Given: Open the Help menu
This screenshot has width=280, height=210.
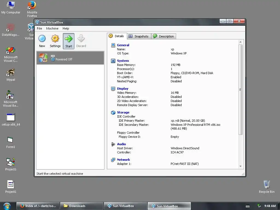Looking at the screenshot, I should pyautogui.click(x=66, y=28).
